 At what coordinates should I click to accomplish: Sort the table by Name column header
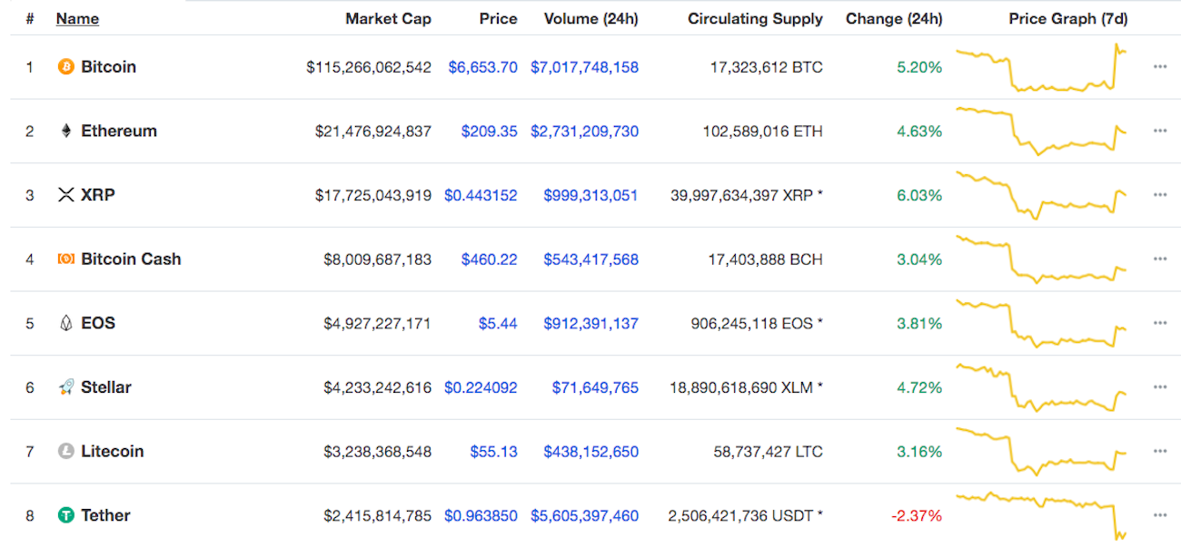click(x=77, y=18)
